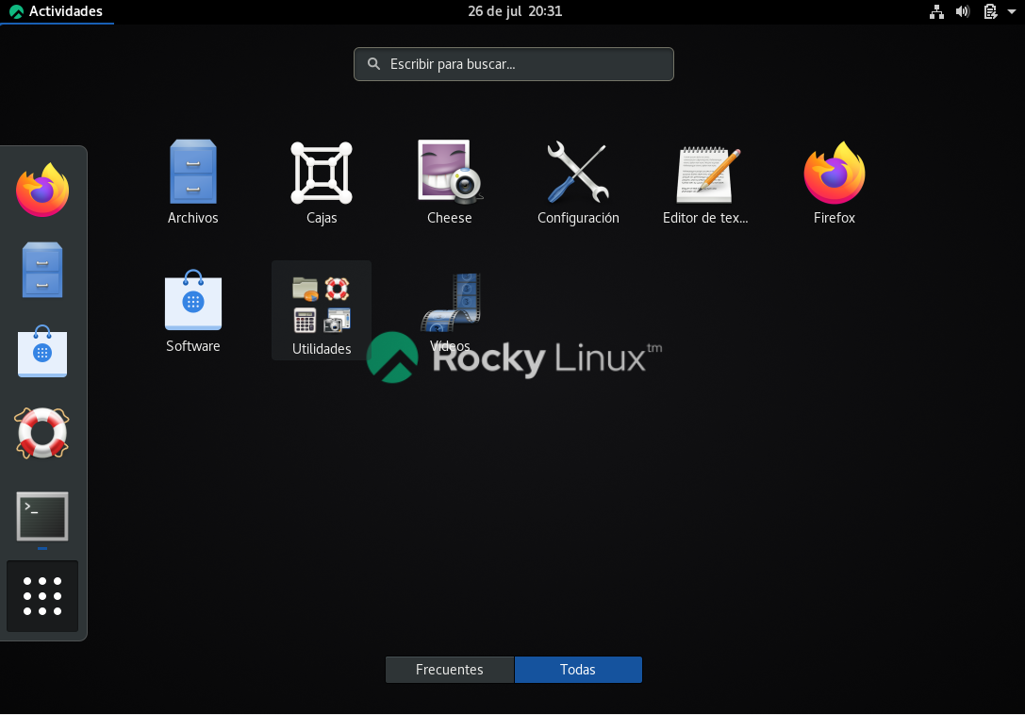This screenshot has width=1025, height=715.
Task: Expand the Utilidades app folder
Action: coord(322,310)
